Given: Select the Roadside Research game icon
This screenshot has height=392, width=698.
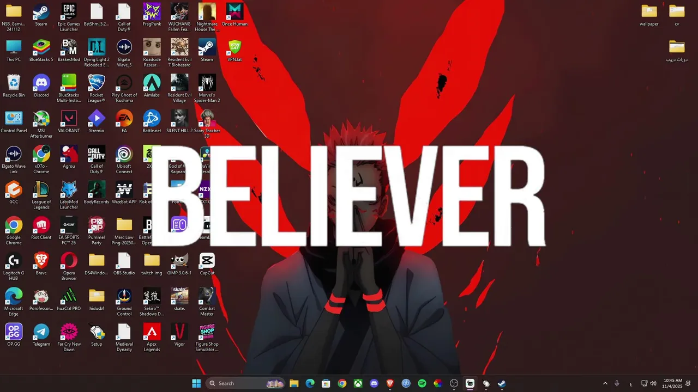Looking at the screenshot, I should (x=152, y=53).
